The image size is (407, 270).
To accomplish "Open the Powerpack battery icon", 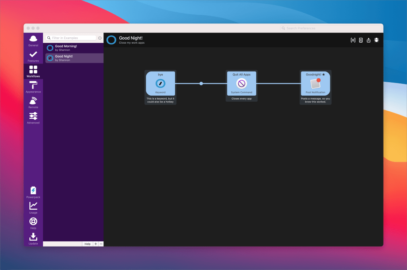I will coord(33,192).
